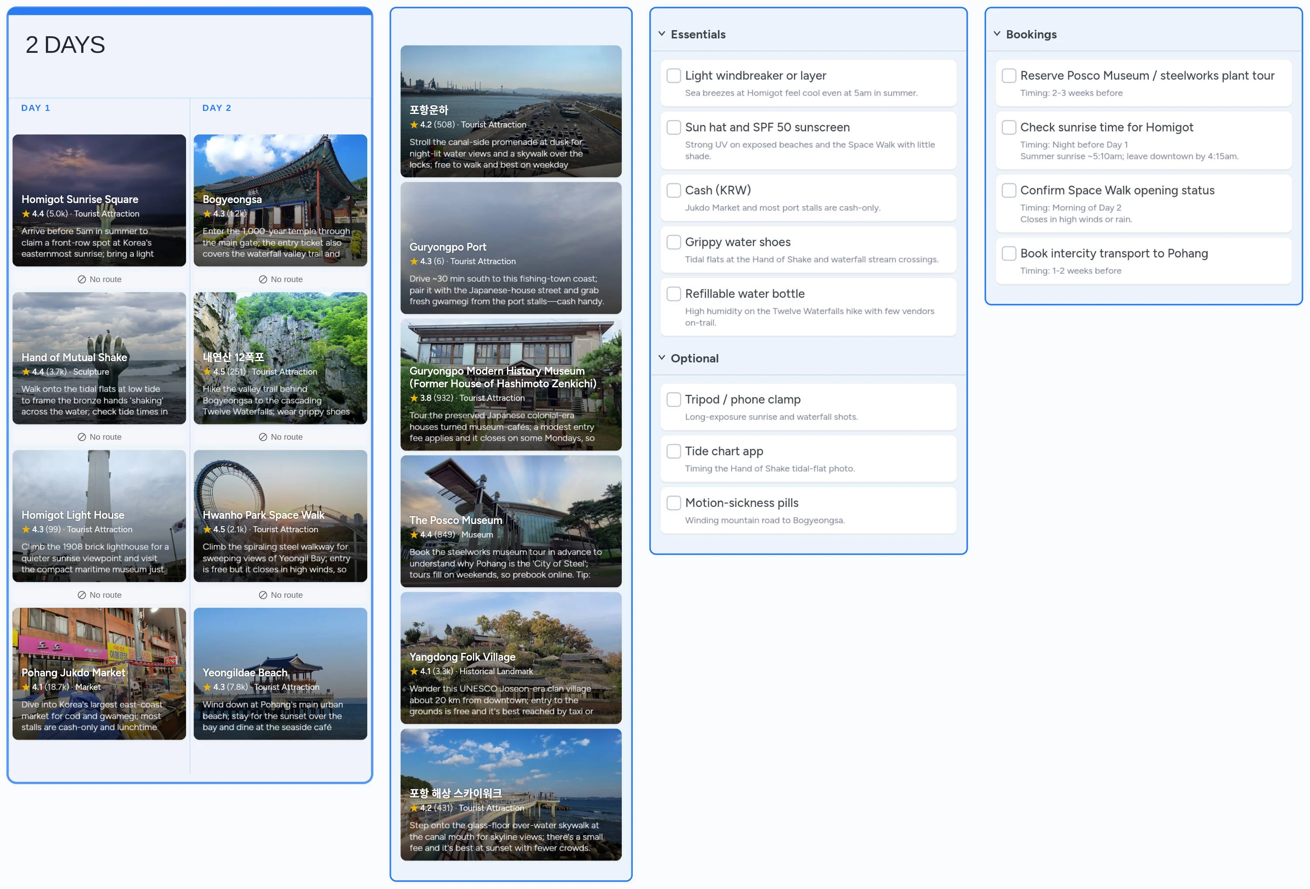Click 'Timing: 2-3 weeks before' text
The width and height of the screenshot is (1310, 889).
tap(1071, 93)
